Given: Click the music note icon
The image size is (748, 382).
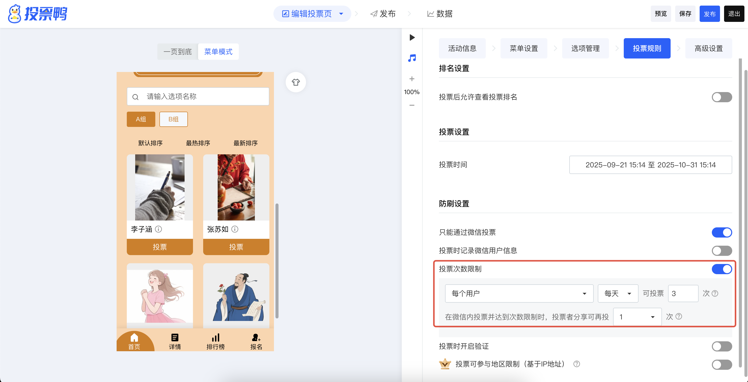Looking at the screenshot, I should click(412, 58).
